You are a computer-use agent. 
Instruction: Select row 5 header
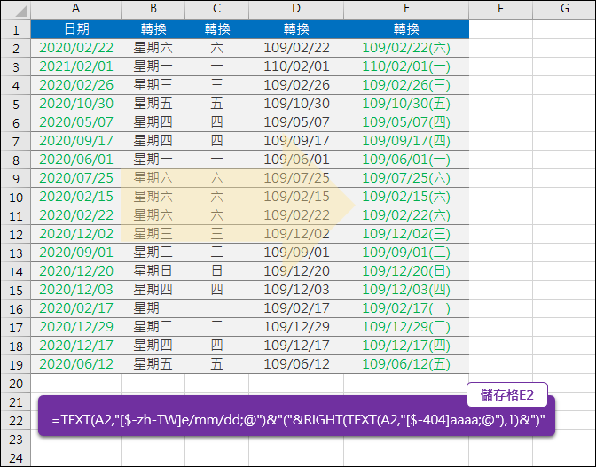16,104
